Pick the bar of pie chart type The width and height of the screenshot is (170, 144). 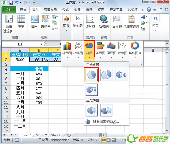[92, 90]
